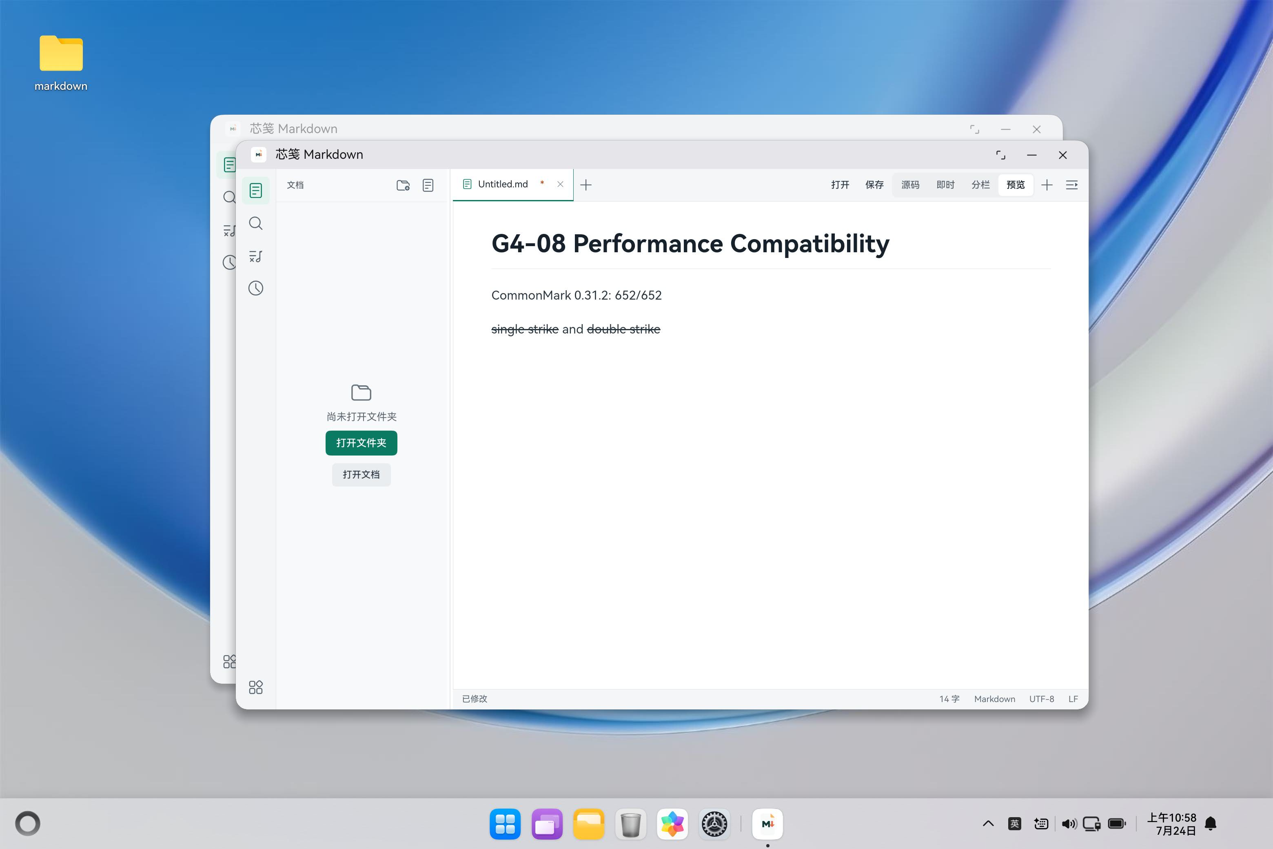Click the CommonMark 0.31.2: 652/652 text
Viewport: 1273px width, 849px height.
[x=577, y=295]
